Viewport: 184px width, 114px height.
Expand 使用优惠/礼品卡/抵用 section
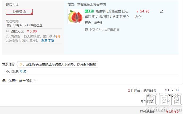tap(19, 81)
